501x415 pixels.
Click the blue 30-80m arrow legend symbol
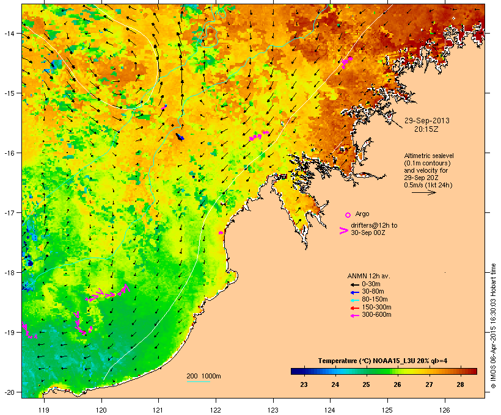coord(354,292)
